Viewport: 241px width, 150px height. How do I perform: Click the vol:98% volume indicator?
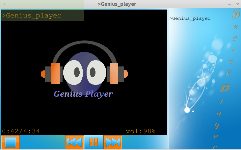(141, 131)
